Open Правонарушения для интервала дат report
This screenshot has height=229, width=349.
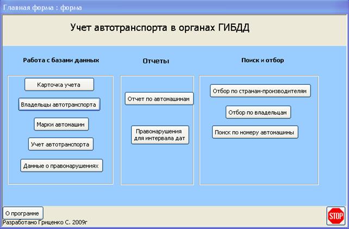[160, 135]
